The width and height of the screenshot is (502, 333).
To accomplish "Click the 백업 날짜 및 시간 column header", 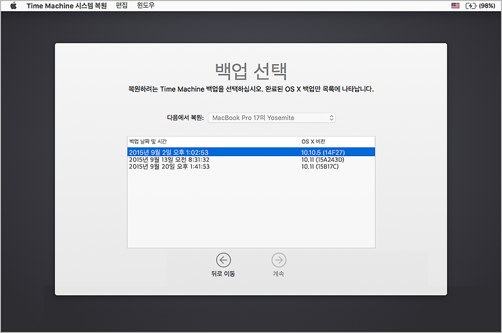I will (x=213, y=141).
